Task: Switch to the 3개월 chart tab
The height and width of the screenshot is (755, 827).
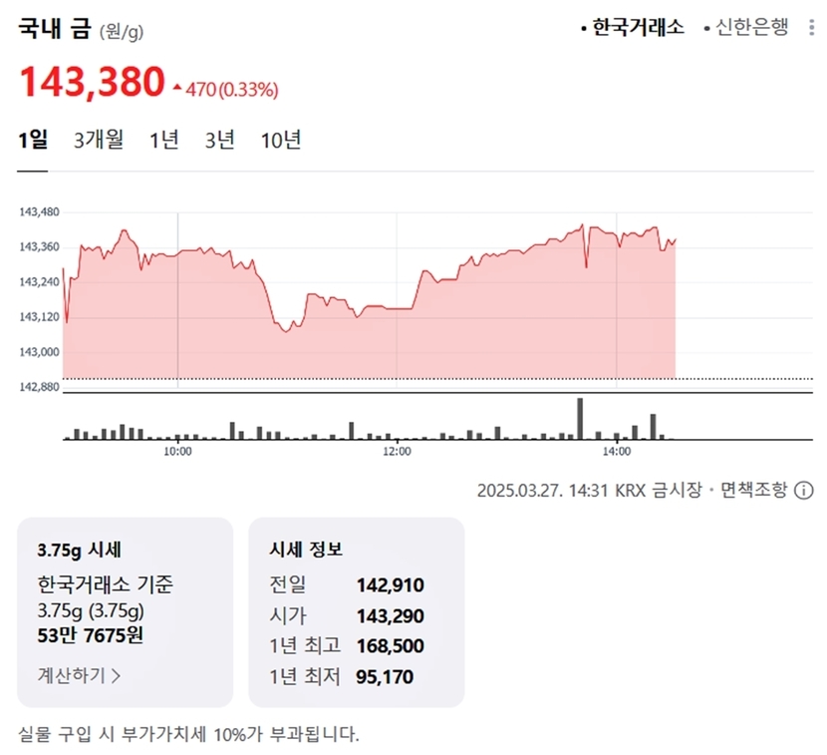Action: tap(99, 140)
